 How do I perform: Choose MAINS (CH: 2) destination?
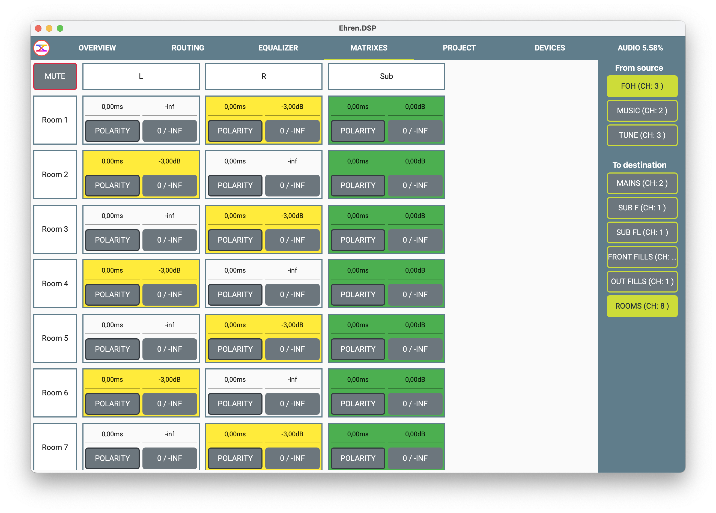tap(642, 183)
